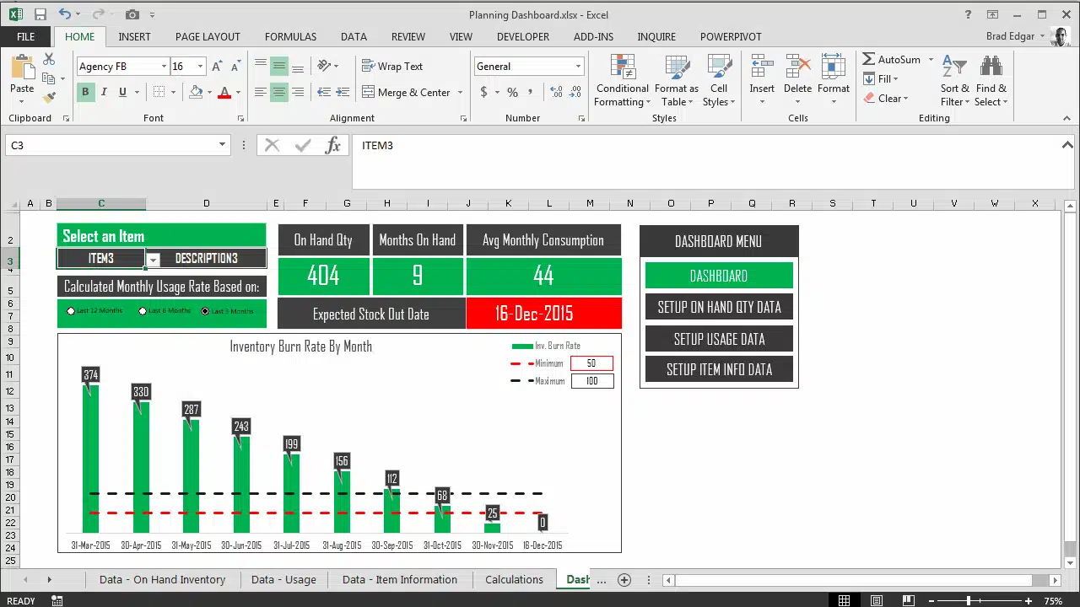
Task: Open Data - Usage sheet tab
Action: (x=283, y=579)
